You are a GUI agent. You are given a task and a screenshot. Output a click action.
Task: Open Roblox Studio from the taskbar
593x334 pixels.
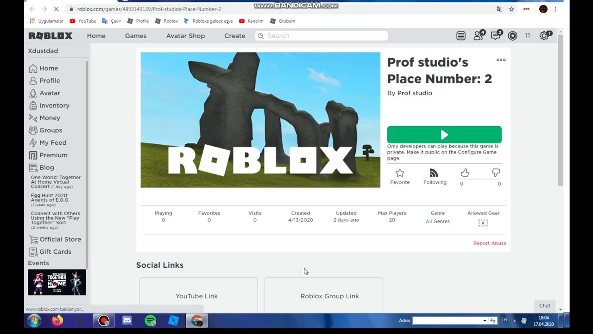173,321
